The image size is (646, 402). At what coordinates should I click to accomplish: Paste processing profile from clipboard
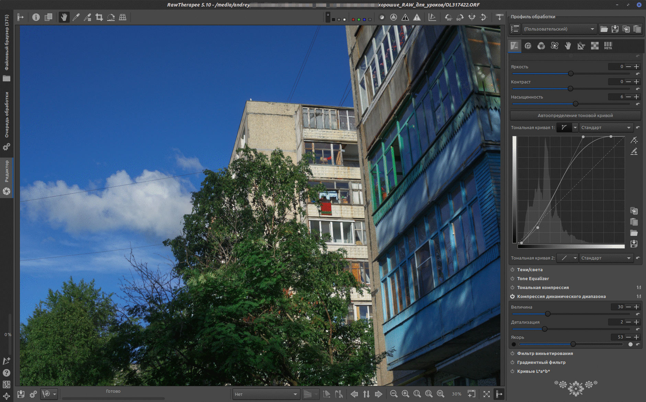coord(637,29)
